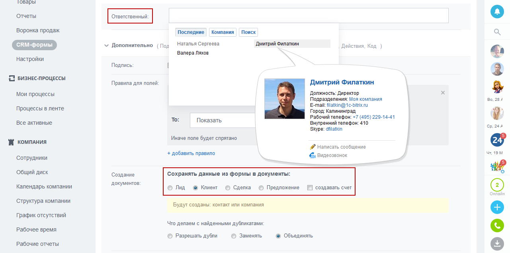Click the Ответственный input field

click(x=309, y=16)
